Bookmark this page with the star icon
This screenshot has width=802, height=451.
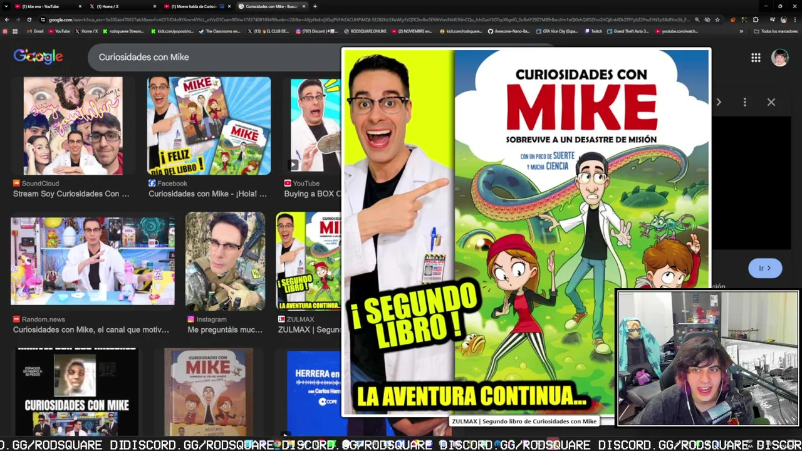[717, 19]
